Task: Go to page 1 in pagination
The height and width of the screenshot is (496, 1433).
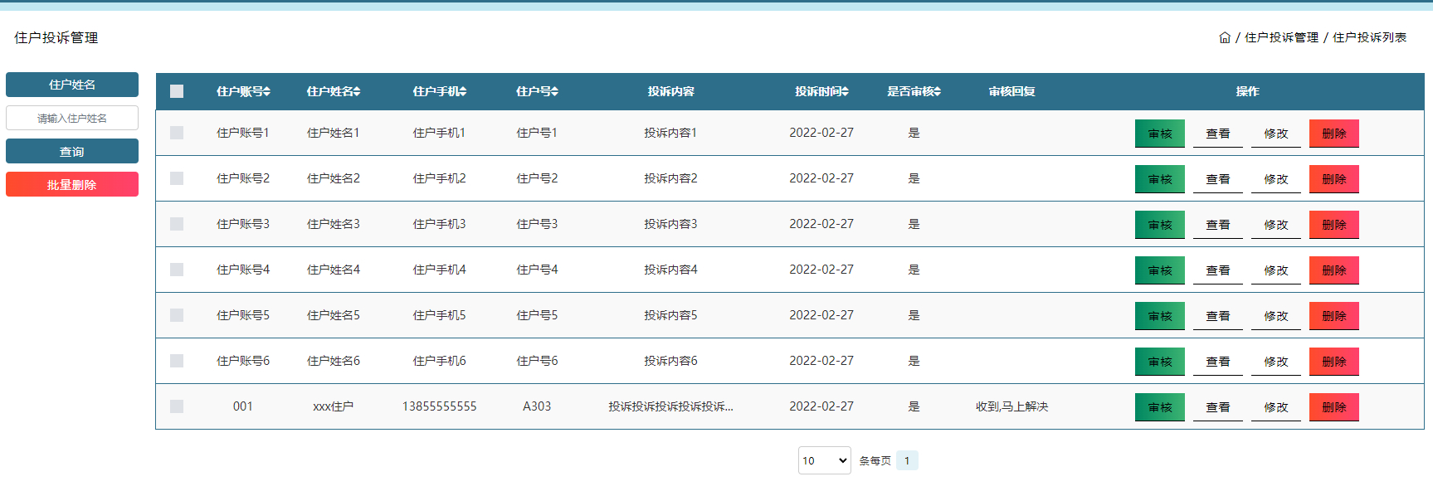Action: coord(907,460)
